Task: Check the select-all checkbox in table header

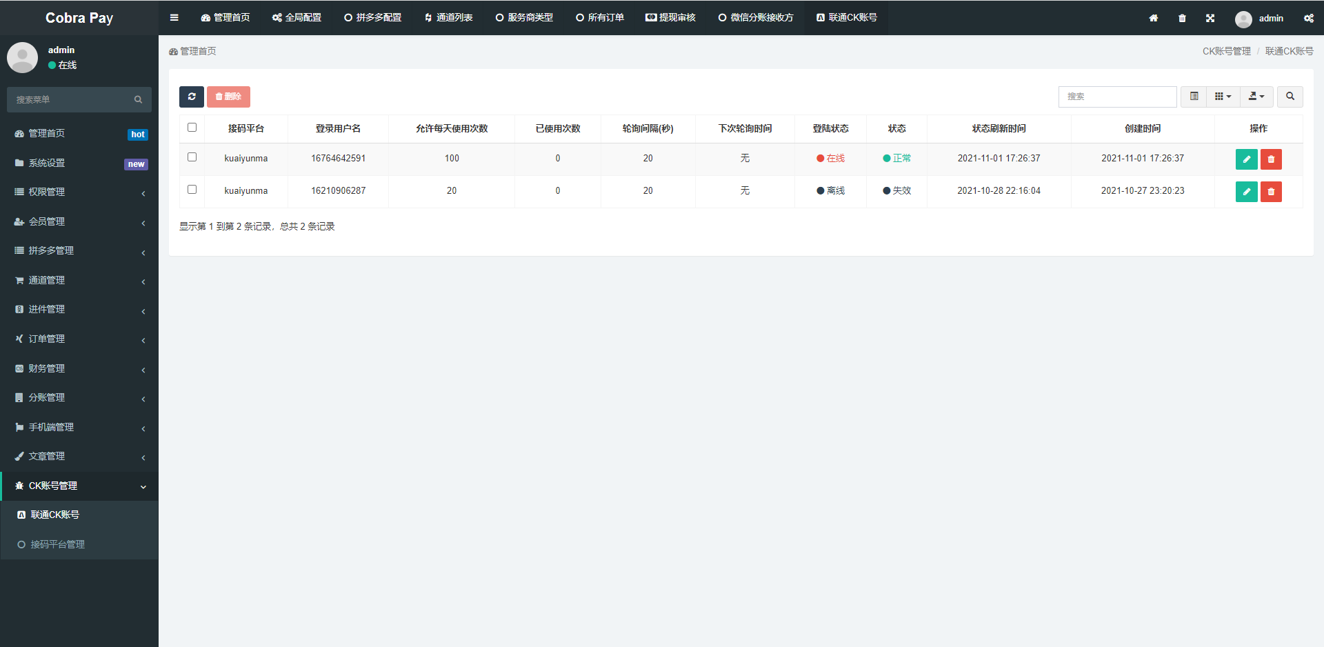Action: (x=192, y=128)
